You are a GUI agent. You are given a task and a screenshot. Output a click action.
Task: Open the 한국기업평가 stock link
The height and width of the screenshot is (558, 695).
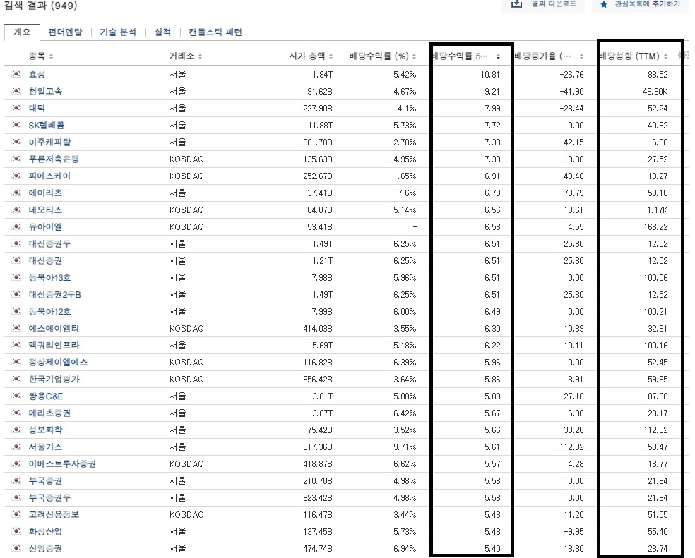[54, 379]
